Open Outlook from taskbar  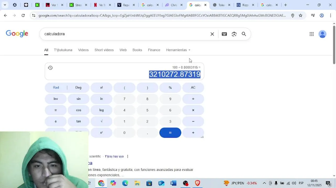coord(161,183)
